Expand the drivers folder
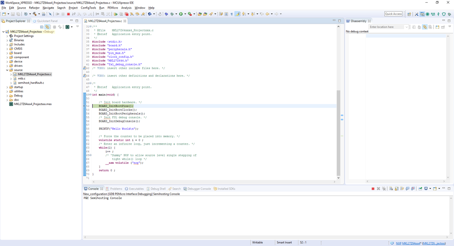Screen dimensions: 454x246 (x=7, y=66)
